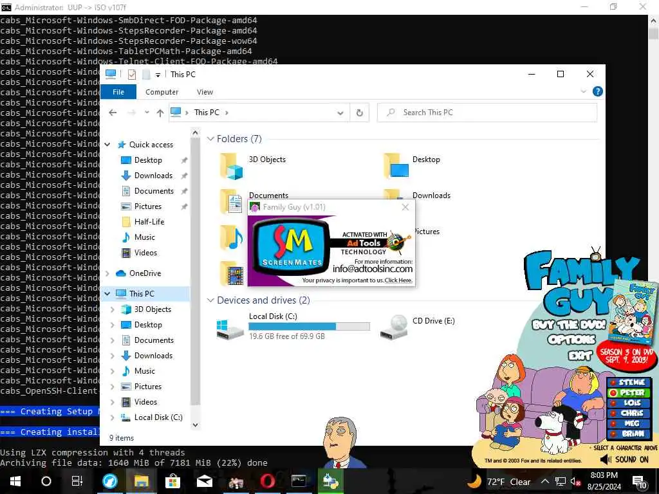Open the Computer ribbon tab
Viewport: 659px width, 494px height.
click(162, 91)
